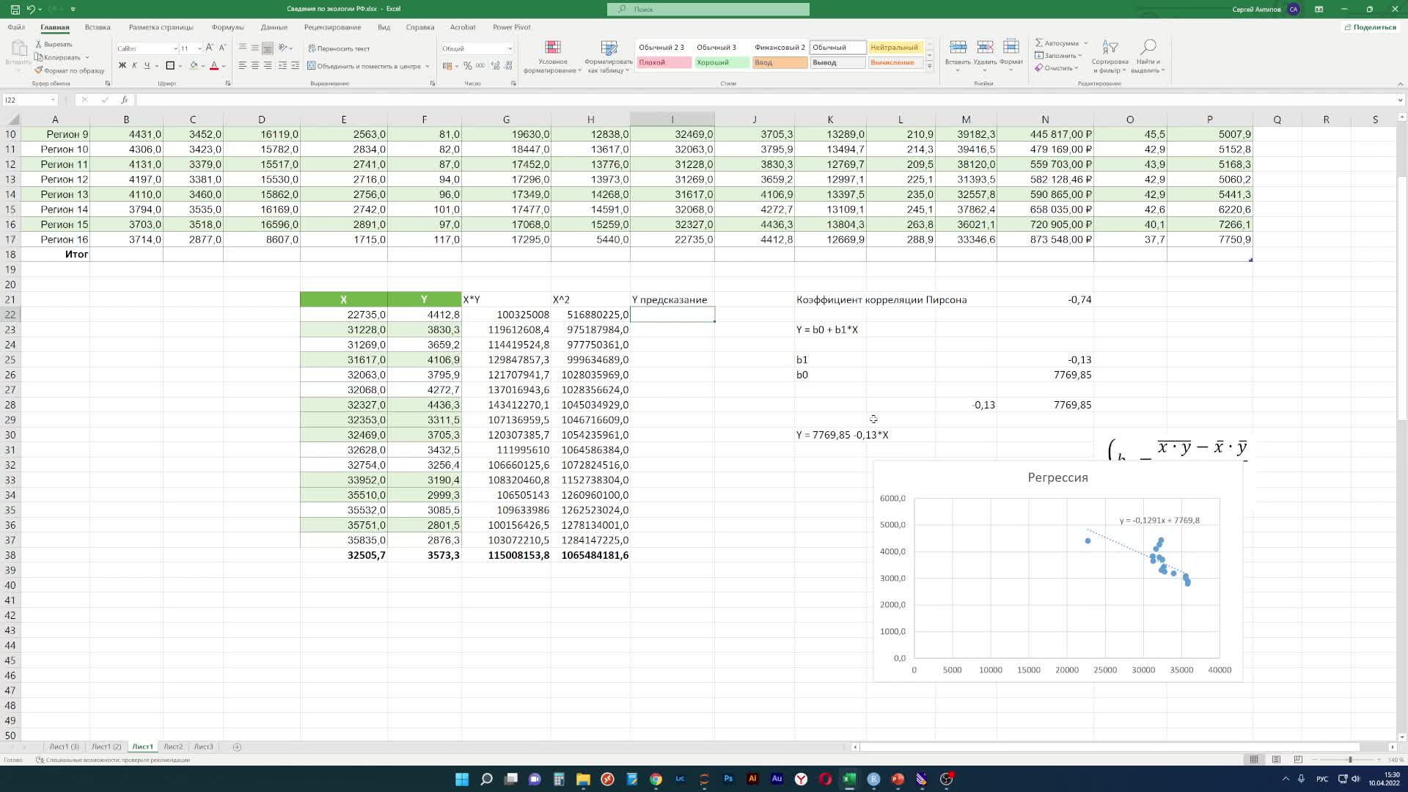Align text to top of cell
Viewport: 1408px width, 792px height.
pos(243,48)
